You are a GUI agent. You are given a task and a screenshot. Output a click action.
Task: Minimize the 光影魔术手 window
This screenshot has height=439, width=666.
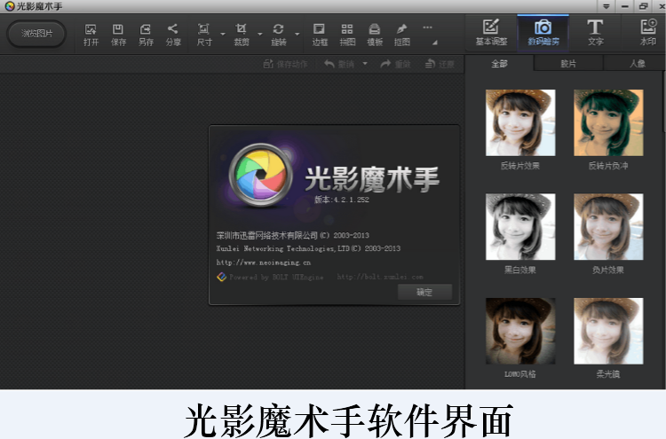click(x=625, y=6)
